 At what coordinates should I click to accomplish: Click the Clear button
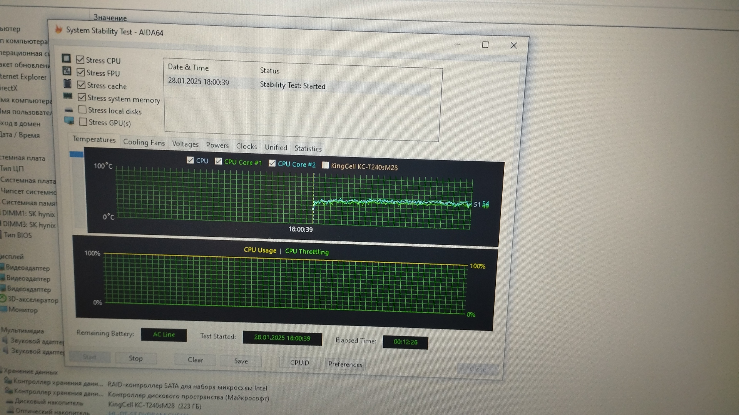(x=195, y=360)
